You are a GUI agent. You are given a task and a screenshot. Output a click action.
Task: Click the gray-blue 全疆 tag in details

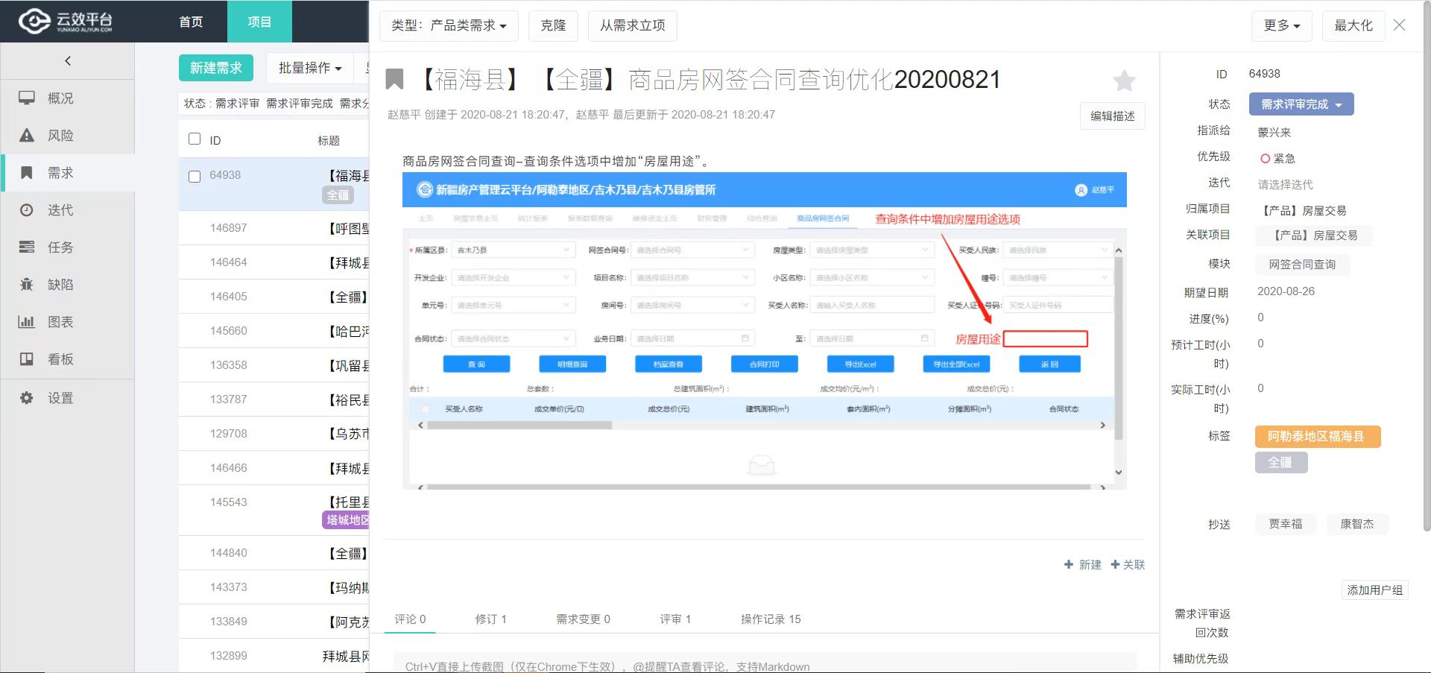(1280, 463)
